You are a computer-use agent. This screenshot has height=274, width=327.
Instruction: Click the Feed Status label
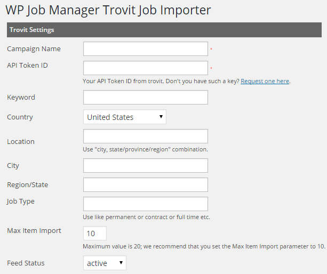26,263
